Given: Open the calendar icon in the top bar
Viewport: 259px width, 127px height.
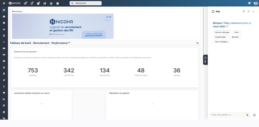Looking at the screenshot, I should [x=38, y=3].
